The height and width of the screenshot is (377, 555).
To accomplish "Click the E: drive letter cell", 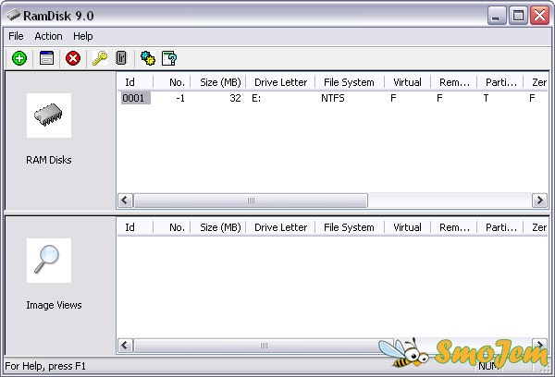I will click(x=256, y=98).
